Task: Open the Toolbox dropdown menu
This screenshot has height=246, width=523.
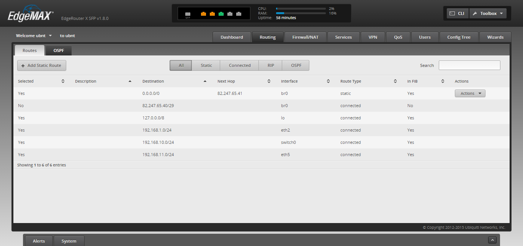Action: coord(488,13)
